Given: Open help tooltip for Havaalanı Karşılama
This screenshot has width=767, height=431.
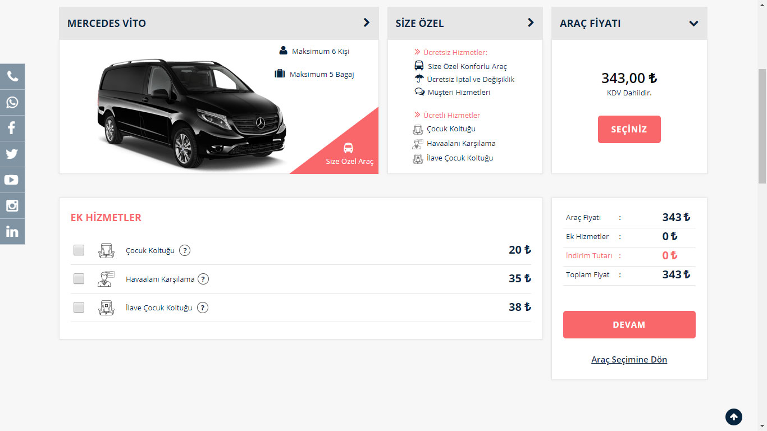Looking at the screenshot, I should point(203,279).
